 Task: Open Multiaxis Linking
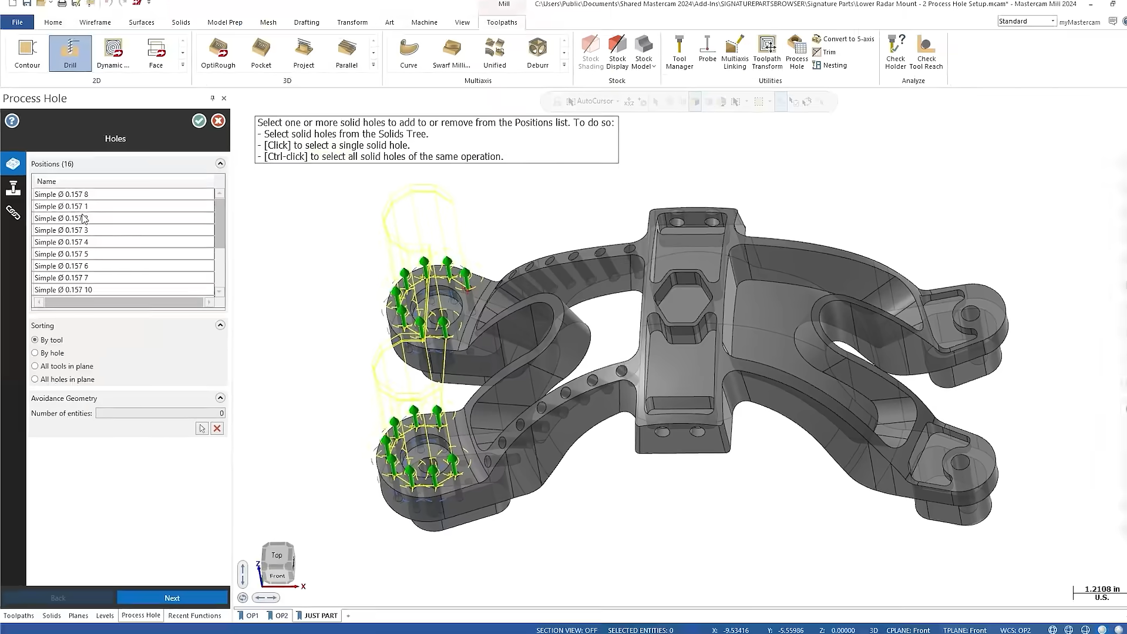click(x=735, y=53)
